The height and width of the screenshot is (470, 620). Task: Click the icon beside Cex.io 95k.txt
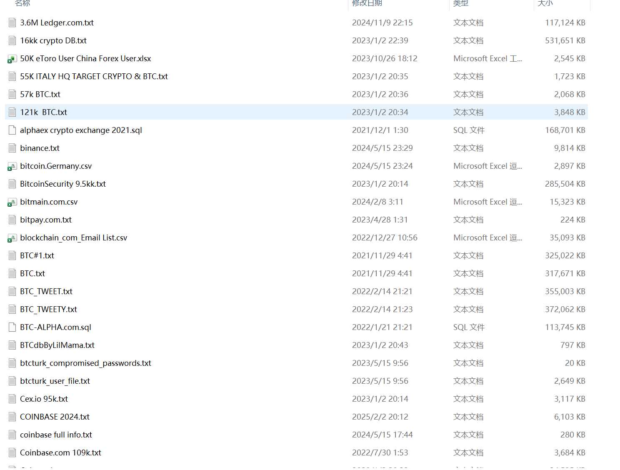pos(12,399)
